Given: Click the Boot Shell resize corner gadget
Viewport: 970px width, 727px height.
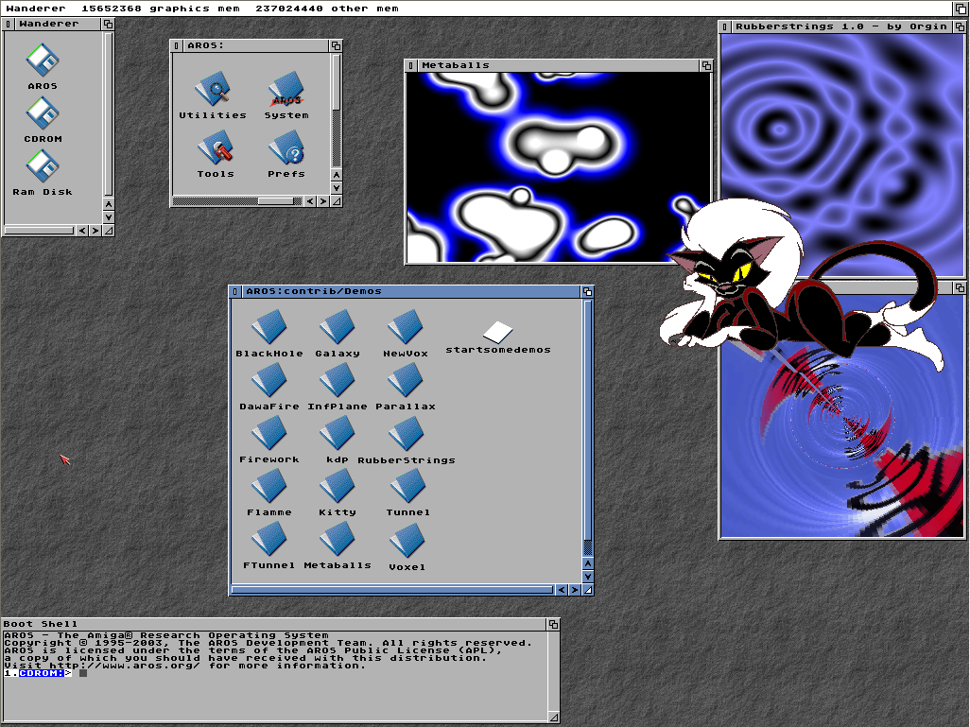Looking at the screenshot, I should (x=554, y=718).
